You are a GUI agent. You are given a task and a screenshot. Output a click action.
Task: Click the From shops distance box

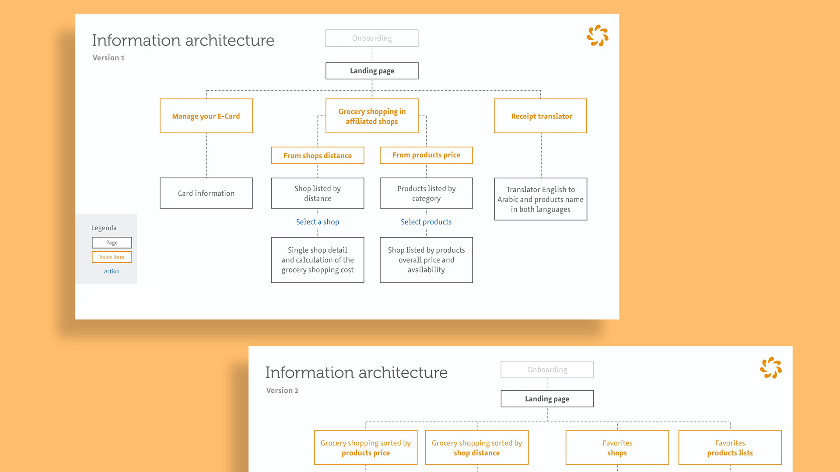tap(318, 156)
